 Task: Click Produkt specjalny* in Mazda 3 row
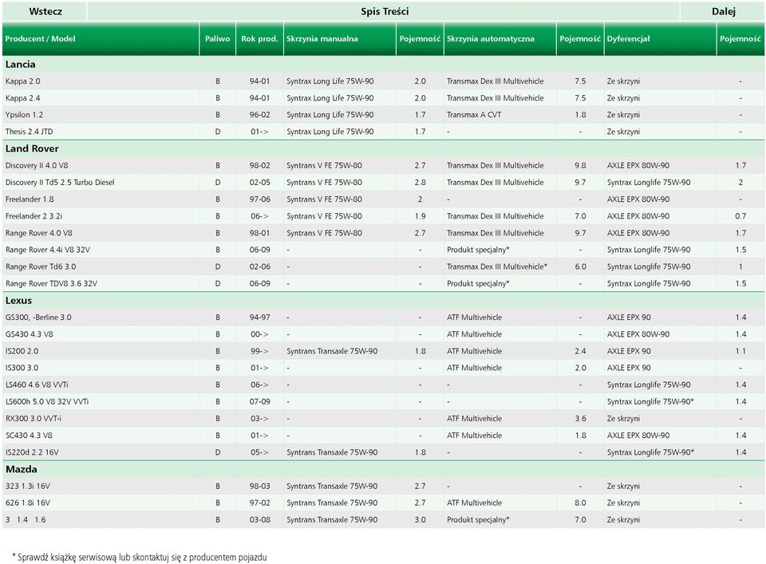478,519
